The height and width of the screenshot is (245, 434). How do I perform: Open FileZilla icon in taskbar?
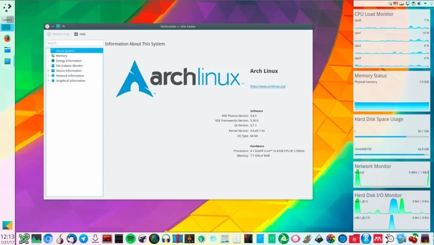click(354, 239)
